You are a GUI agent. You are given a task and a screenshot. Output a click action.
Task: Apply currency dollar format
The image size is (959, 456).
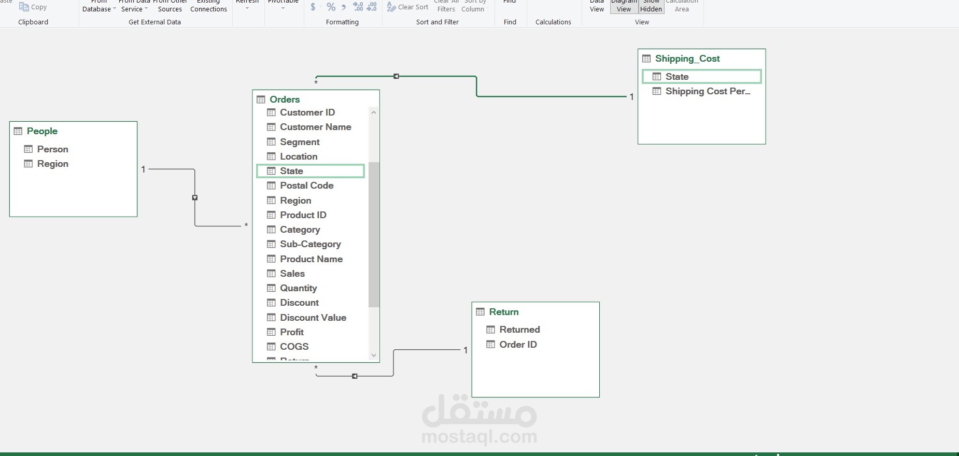click(x=313, y=7)
